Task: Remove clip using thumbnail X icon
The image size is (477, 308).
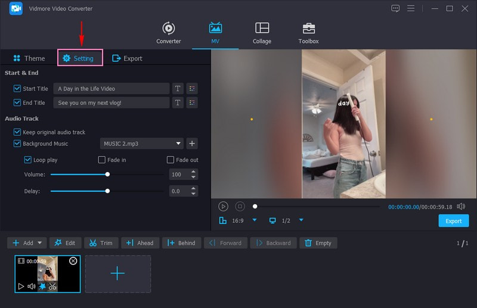Action: [x=73, y=261]
